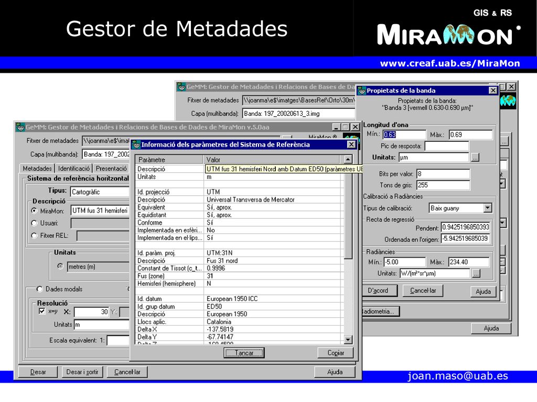Switch to the Identificació tab
Viewport: 537px width, 402px height.
(x=73, y=169)
